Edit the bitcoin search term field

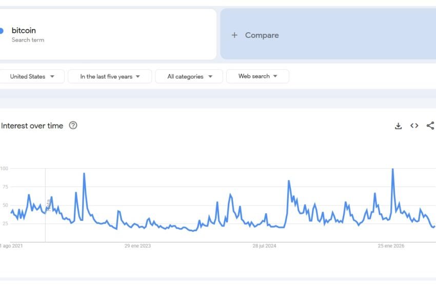click(x=107, y=34)
